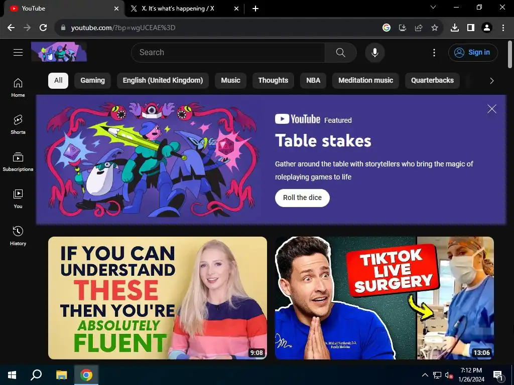514x385 pixels.
Task: Open a new browser tab
Action: point(255,9)
